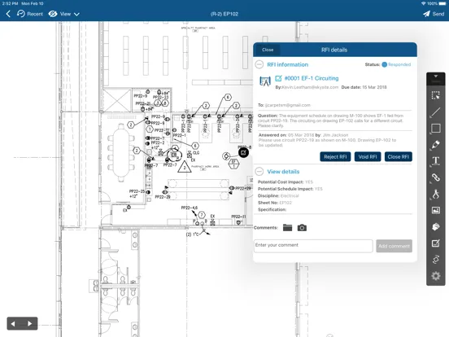This screenshot has width=449, height=337.
Task: Close the RFI details panel
Action: click(x=268, y=50)
